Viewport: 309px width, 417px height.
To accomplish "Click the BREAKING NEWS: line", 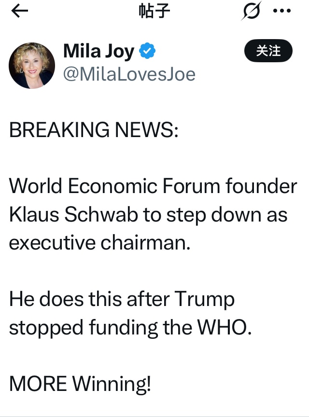I will [x=94, y=130].
